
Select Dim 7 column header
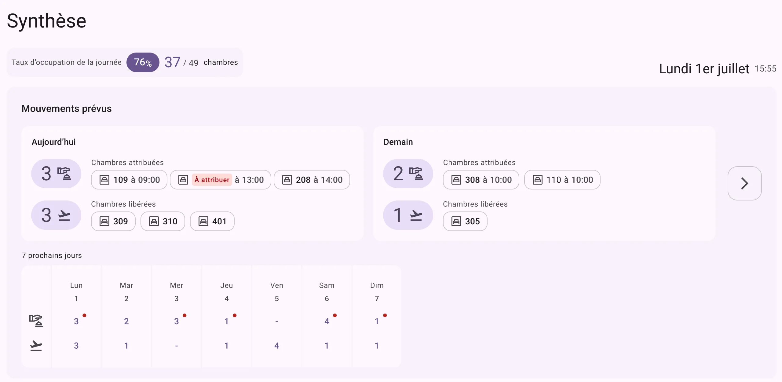[x=377, y=292]
